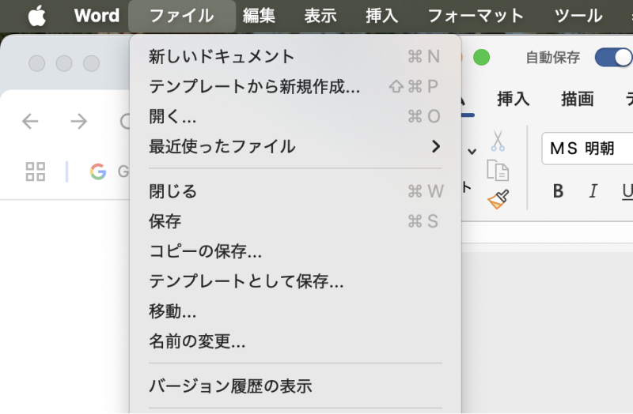
Task: Open the 挿入 menu in menu bar
Action: 381,16
